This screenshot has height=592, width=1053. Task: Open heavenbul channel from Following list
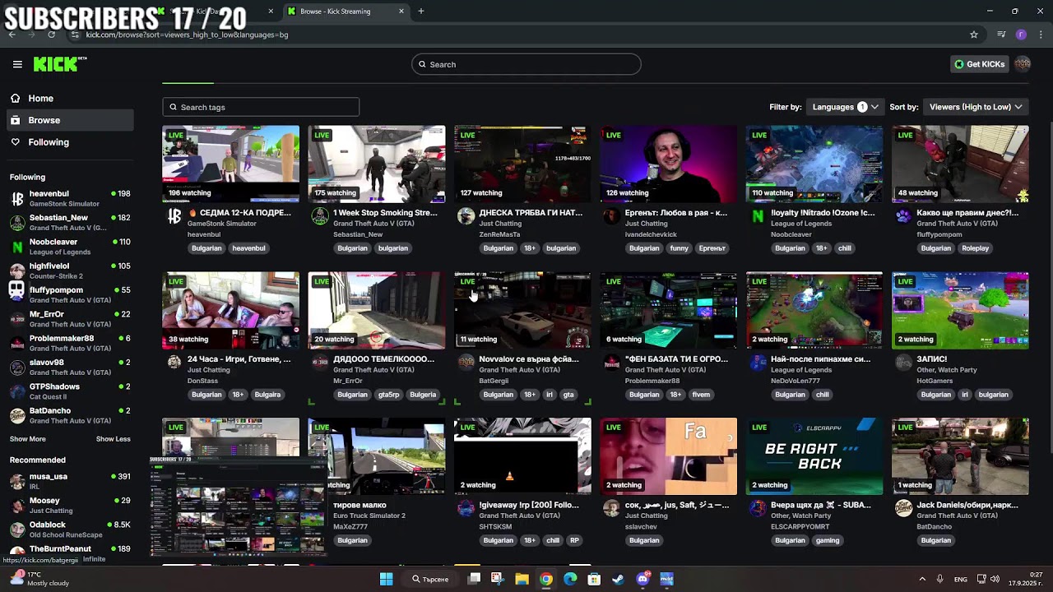pos(70,199)
